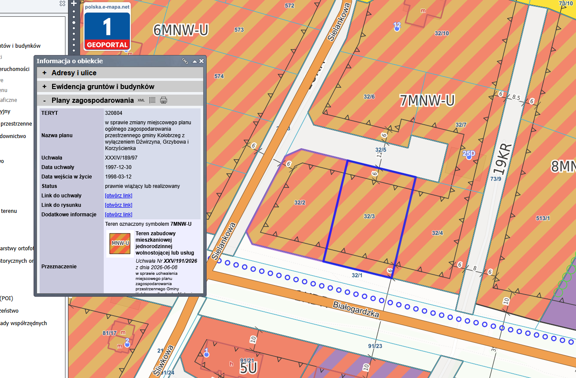Click TERYT value 320804
This screenshot has height=378, width=576.
(x=114, y=113)
